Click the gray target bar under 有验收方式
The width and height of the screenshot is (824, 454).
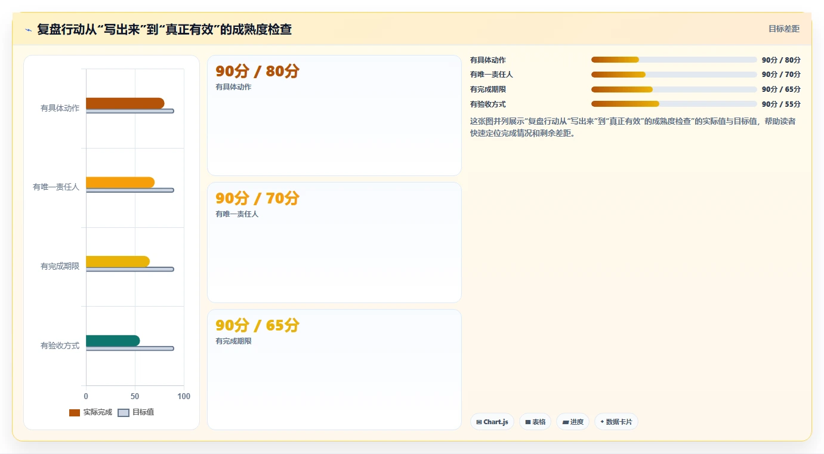click(x=129, y=348)
